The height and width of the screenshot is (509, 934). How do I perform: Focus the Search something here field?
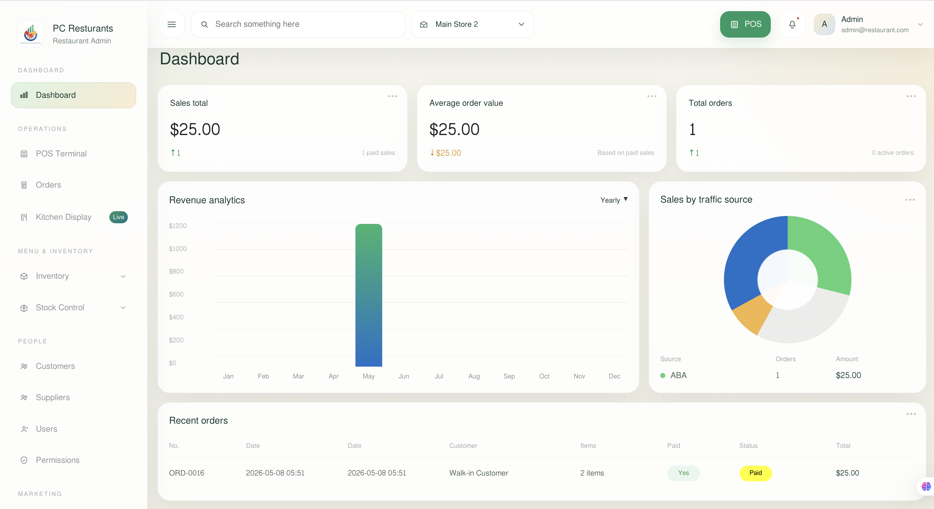click(298, 24)
